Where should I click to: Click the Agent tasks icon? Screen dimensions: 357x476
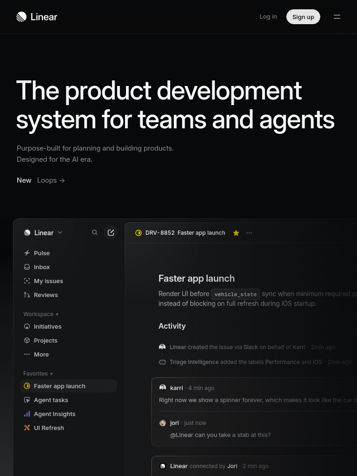pos(27,400)
